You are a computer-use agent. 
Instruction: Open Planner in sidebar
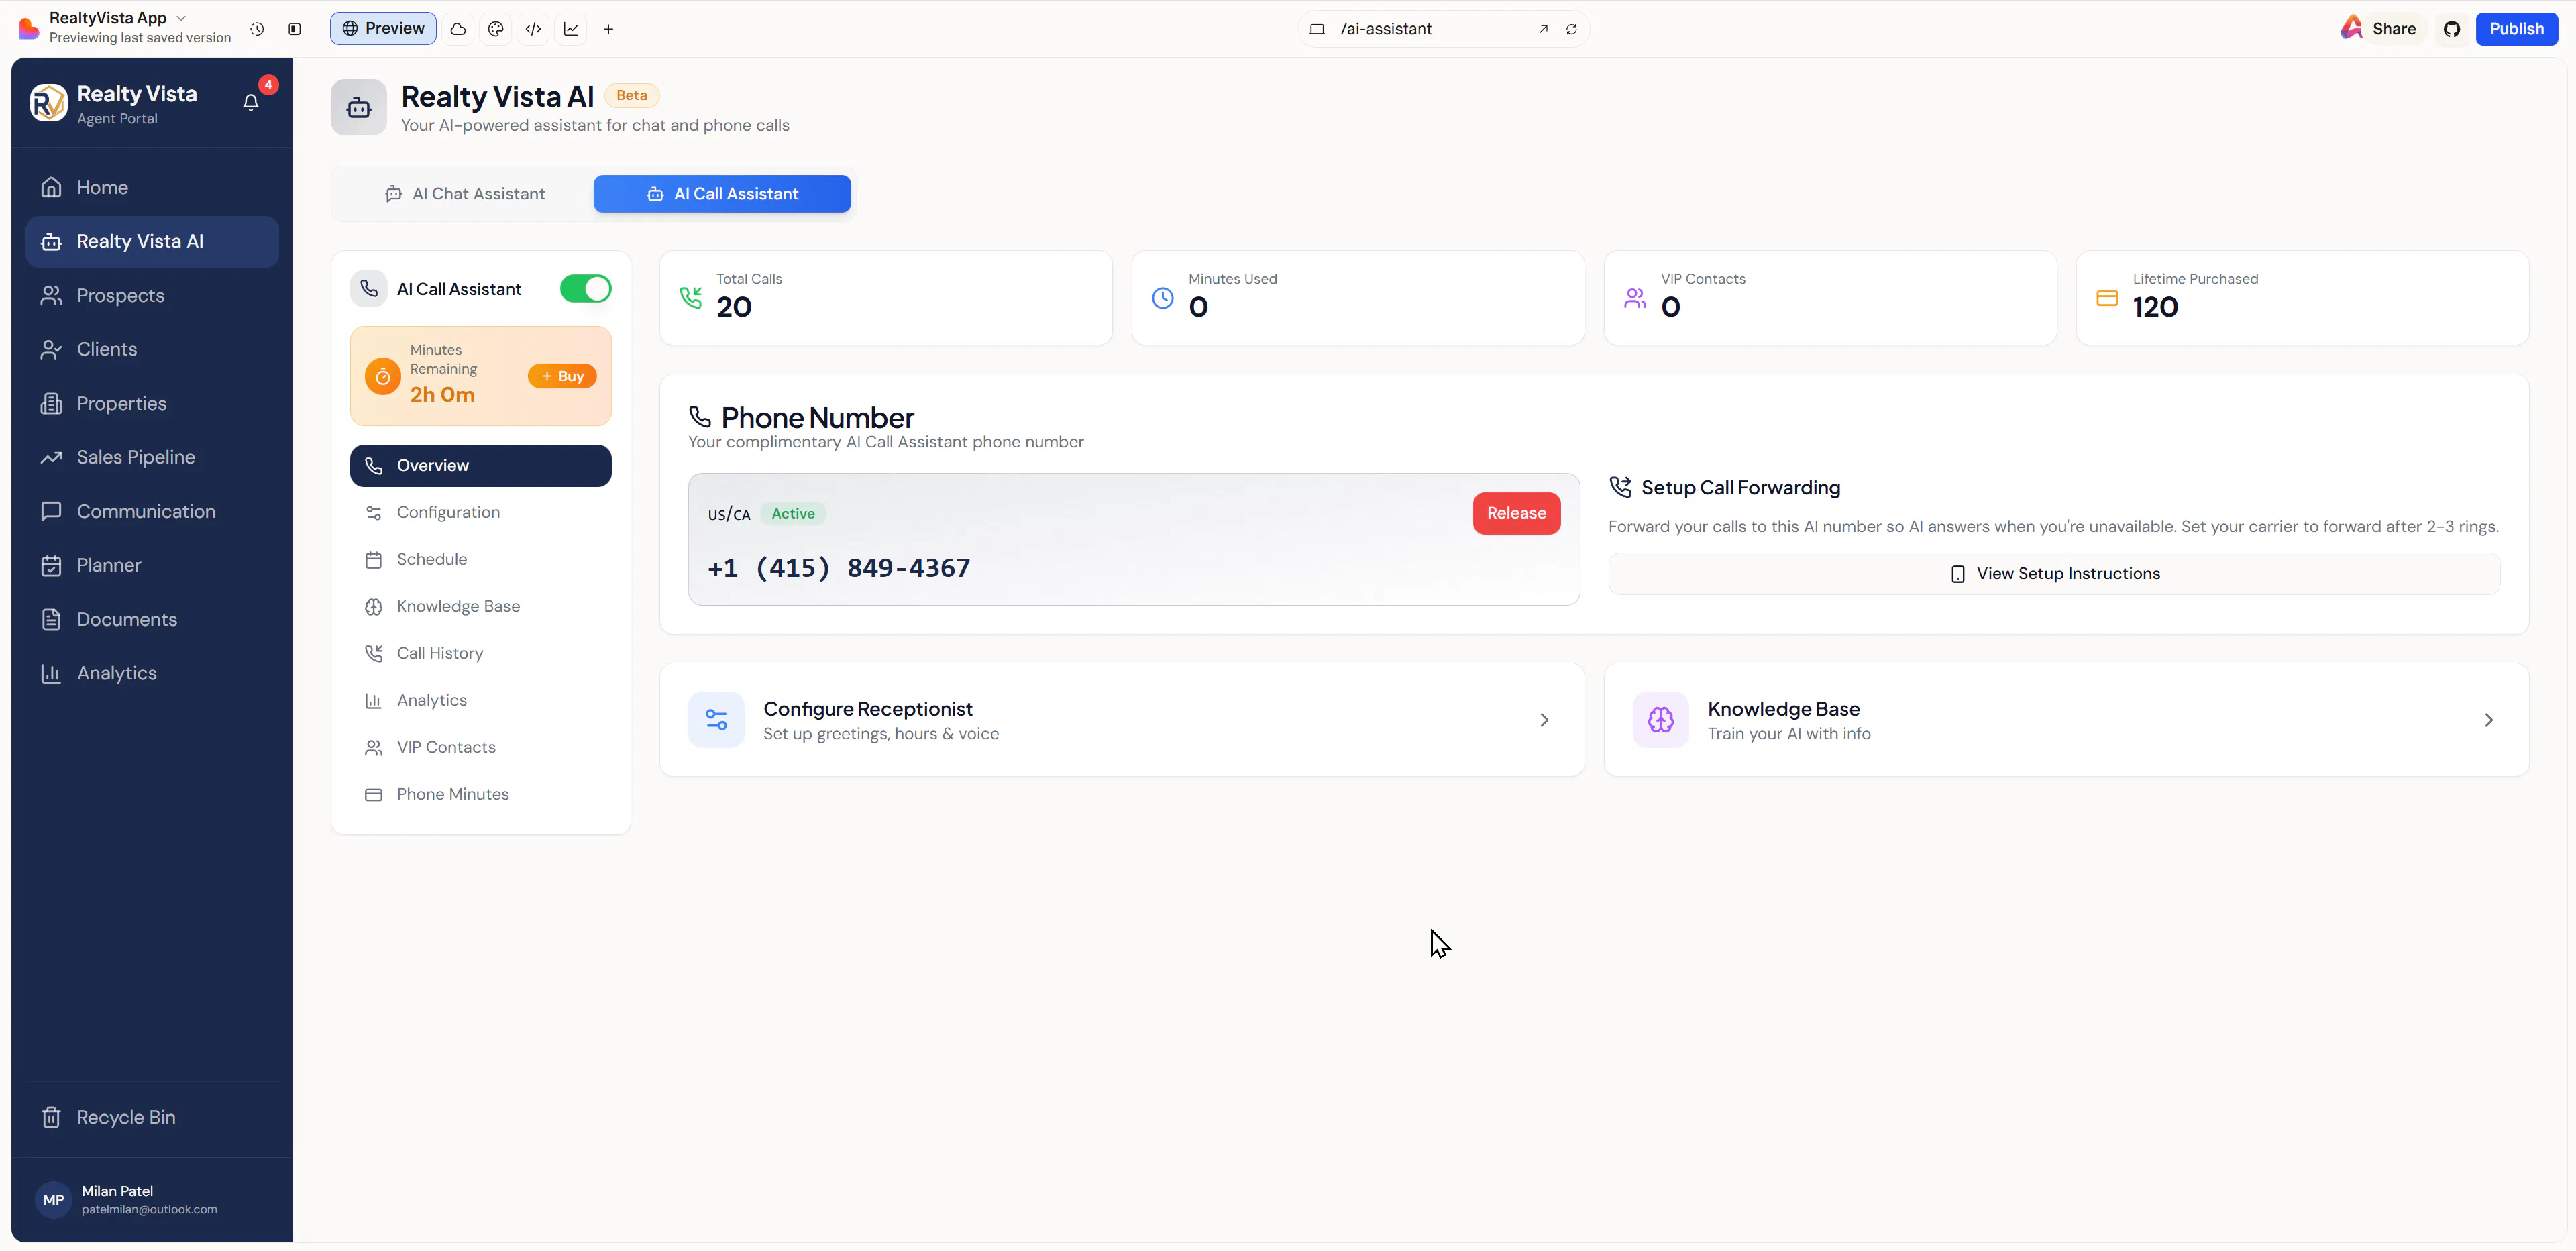pyautogui.click(x=152, y=566)
